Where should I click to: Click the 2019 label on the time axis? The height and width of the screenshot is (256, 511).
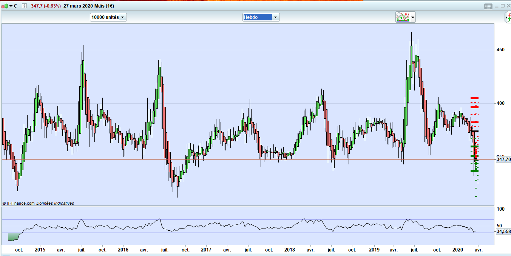(x=374, y=250)
